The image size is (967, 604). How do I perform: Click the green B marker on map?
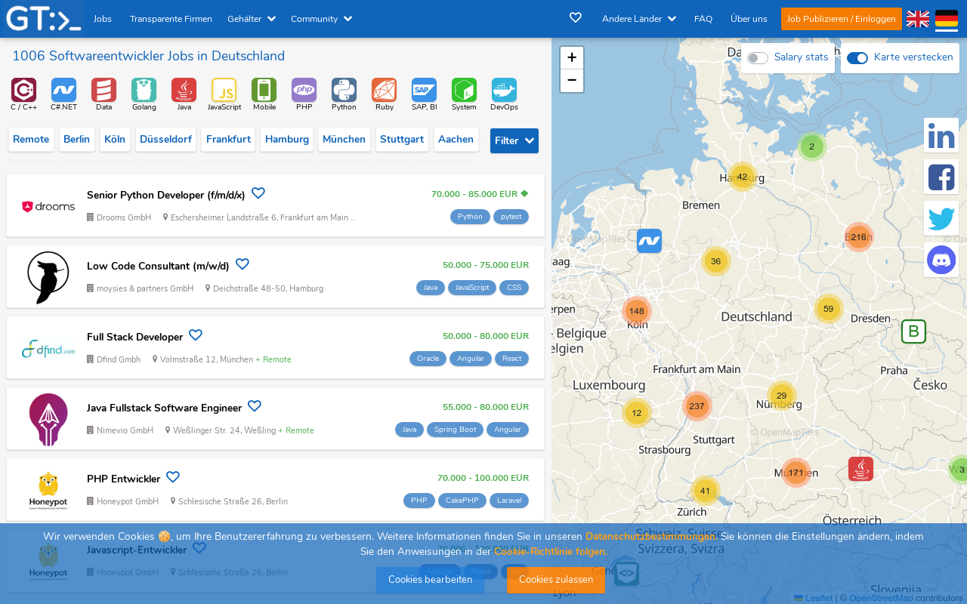[913, 331]
